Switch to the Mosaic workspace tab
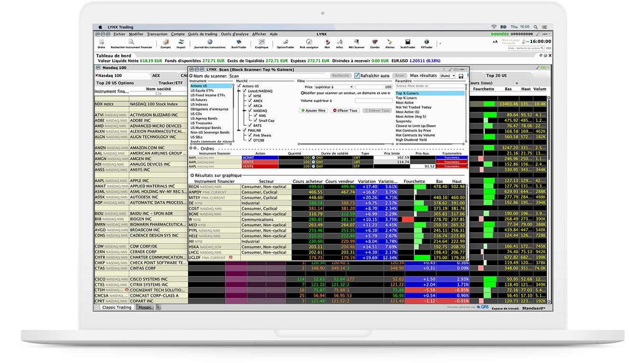 (x=145, y=307)
